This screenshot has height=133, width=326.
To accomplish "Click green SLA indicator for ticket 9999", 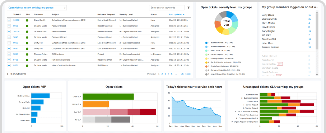I will coord(27,43).
